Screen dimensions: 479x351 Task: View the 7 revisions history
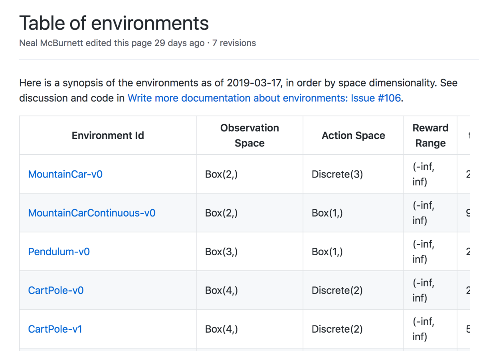pyautogui.click(x=234, y=43)
